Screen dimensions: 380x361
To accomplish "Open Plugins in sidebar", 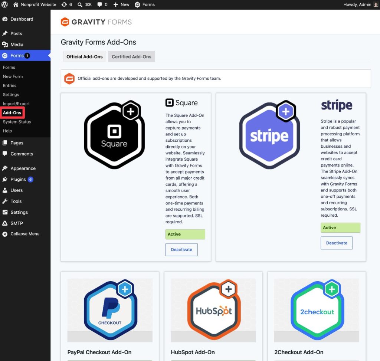I will point(25,180).
